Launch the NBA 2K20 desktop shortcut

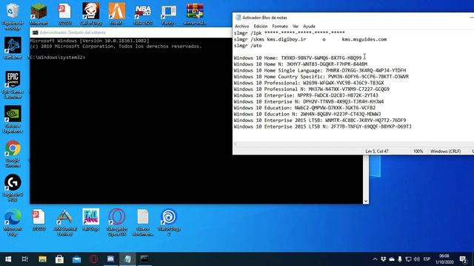point(143,14)
